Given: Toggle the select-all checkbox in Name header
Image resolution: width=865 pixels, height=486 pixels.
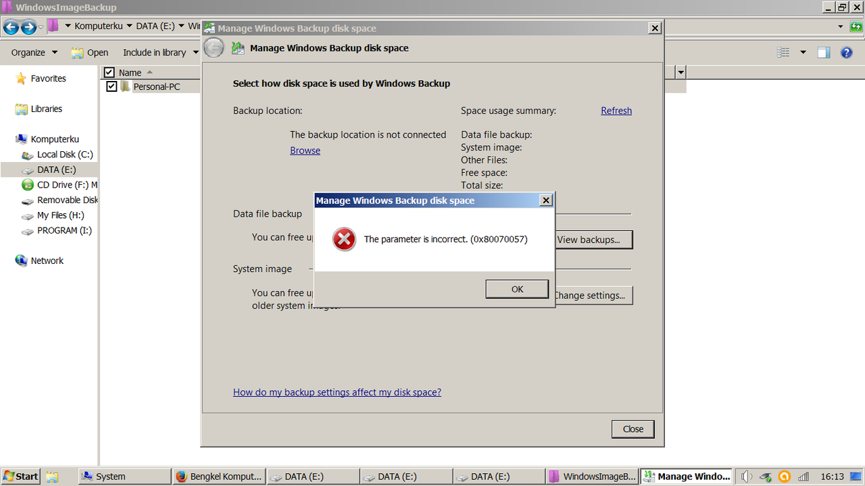Looking at the screenshot, I should pos(109,72).
